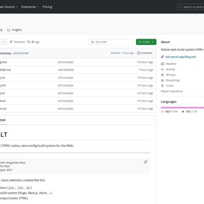Select the Languages heading
The height and width of the screenshot is (204, 204).
[x=168, y=102]
